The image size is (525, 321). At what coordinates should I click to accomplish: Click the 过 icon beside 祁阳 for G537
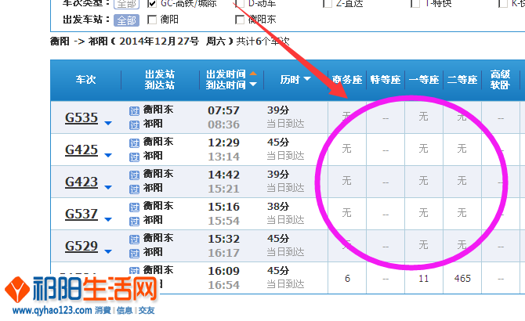coord(134,222)
